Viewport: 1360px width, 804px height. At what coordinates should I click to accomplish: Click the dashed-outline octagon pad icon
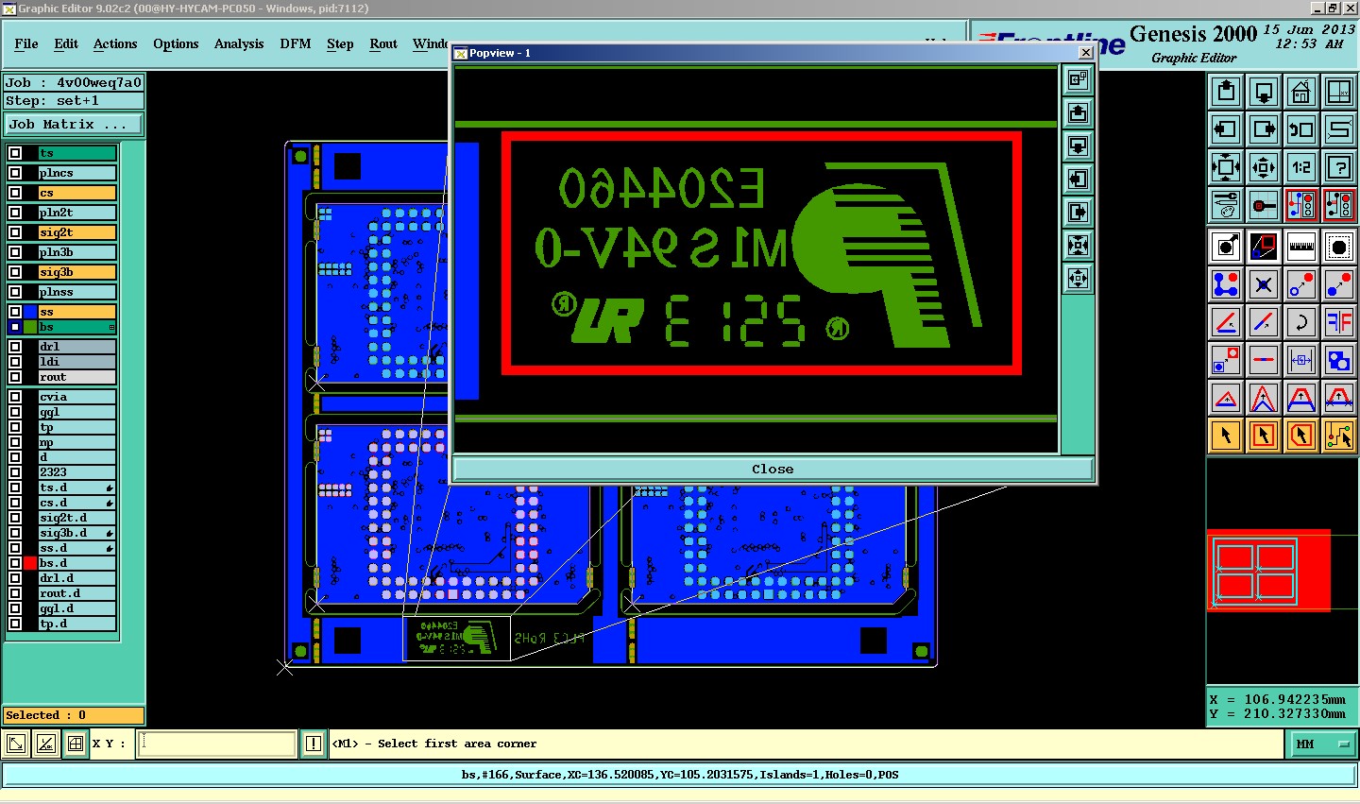(x=1339, y=248)
